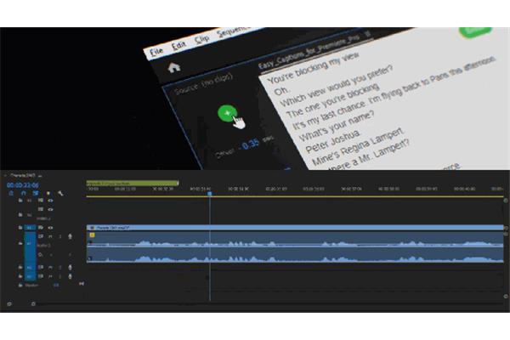Select caption line "Which view would you prefer?"

[337, 86]
